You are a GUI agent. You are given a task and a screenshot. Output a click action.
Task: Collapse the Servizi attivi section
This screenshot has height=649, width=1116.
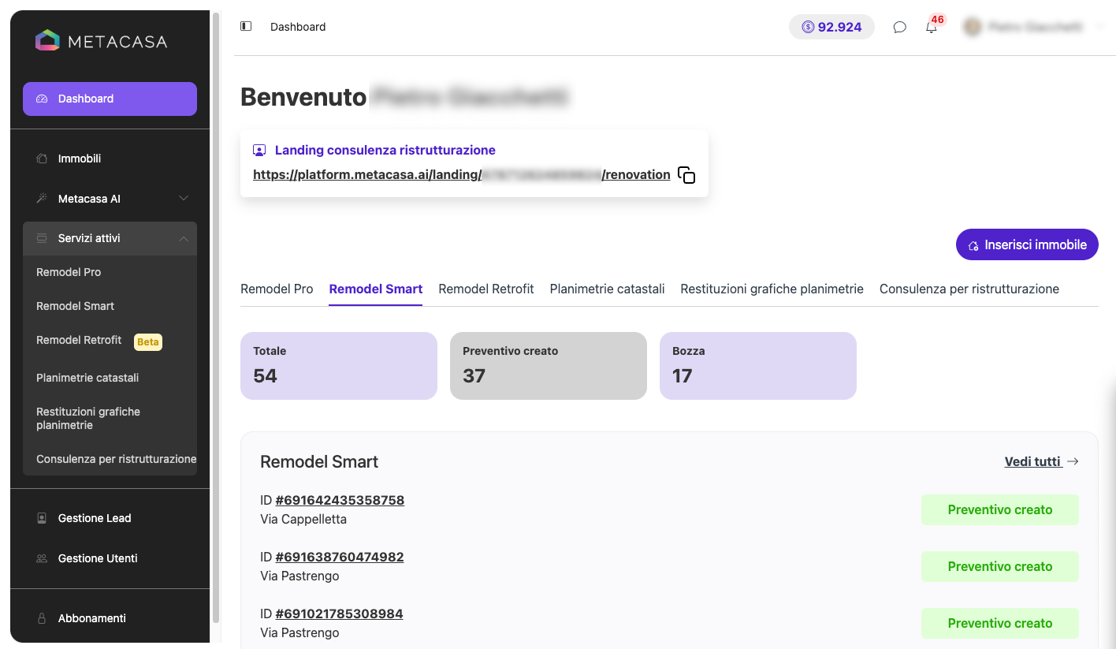183,238
